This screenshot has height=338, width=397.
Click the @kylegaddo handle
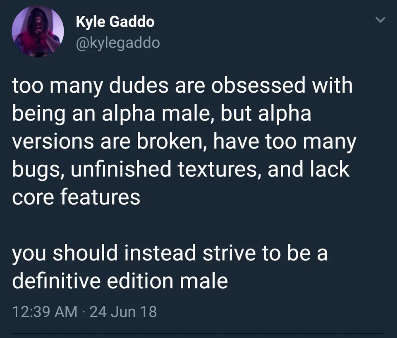pos(117,42)
